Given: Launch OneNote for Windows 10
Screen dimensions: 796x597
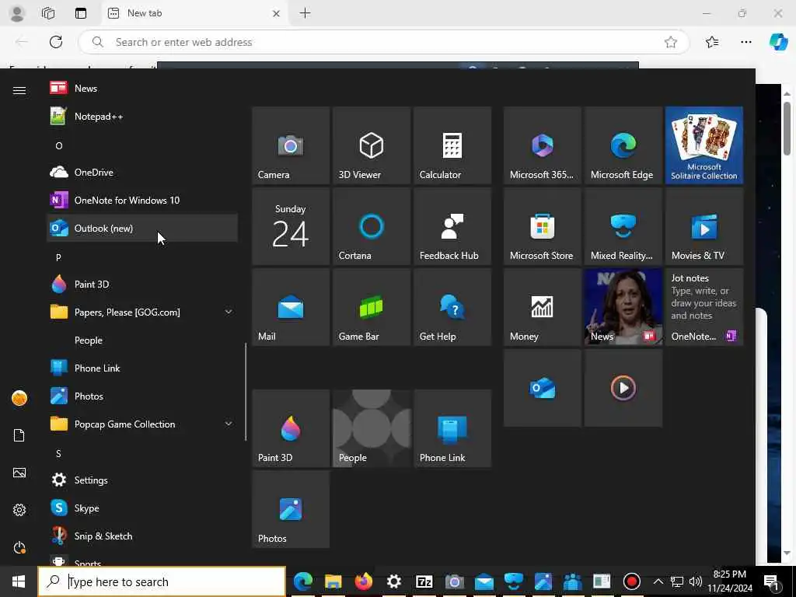Looking at the screenshot, I should (142, 200).
